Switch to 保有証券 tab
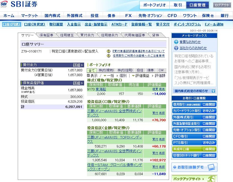 (x=46, y=35)
